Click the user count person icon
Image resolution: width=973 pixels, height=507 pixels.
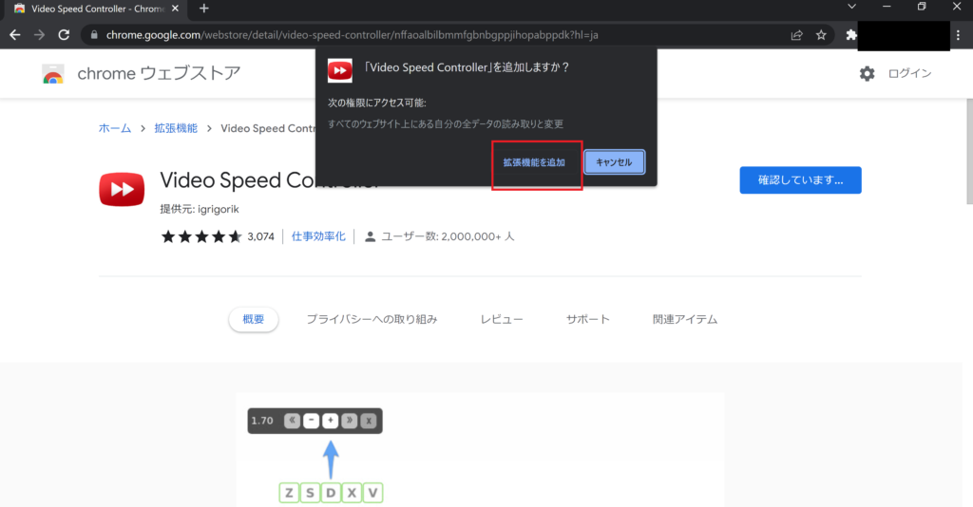click(x=370, y=236)
